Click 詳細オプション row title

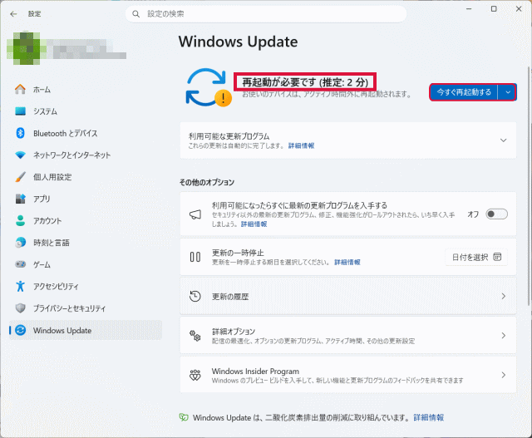[234, 331]
